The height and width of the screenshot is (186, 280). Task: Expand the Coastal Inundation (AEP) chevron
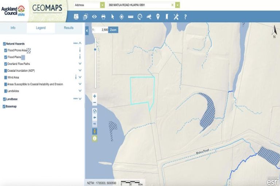click(x=80, y=70)
